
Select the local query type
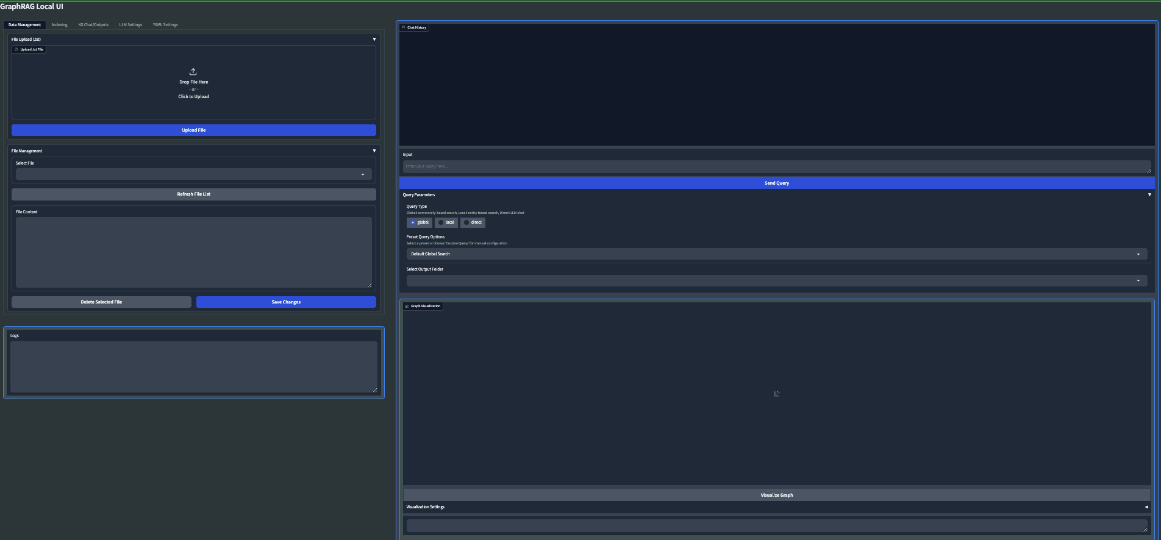click(446, 222)
